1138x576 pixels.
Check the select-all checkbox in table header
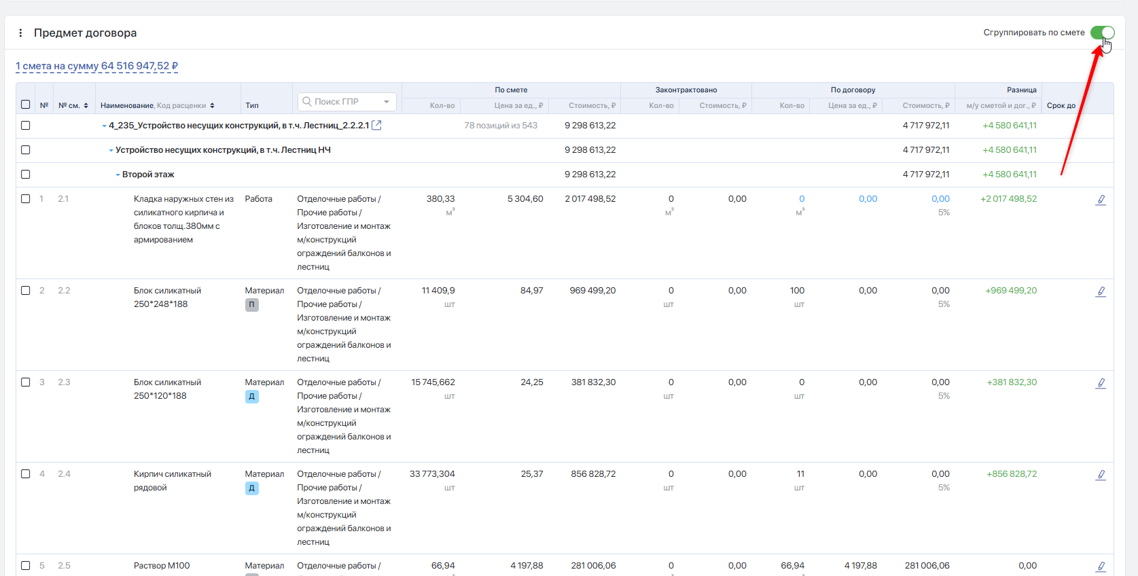pyautogui.click(x=26, y=105)
